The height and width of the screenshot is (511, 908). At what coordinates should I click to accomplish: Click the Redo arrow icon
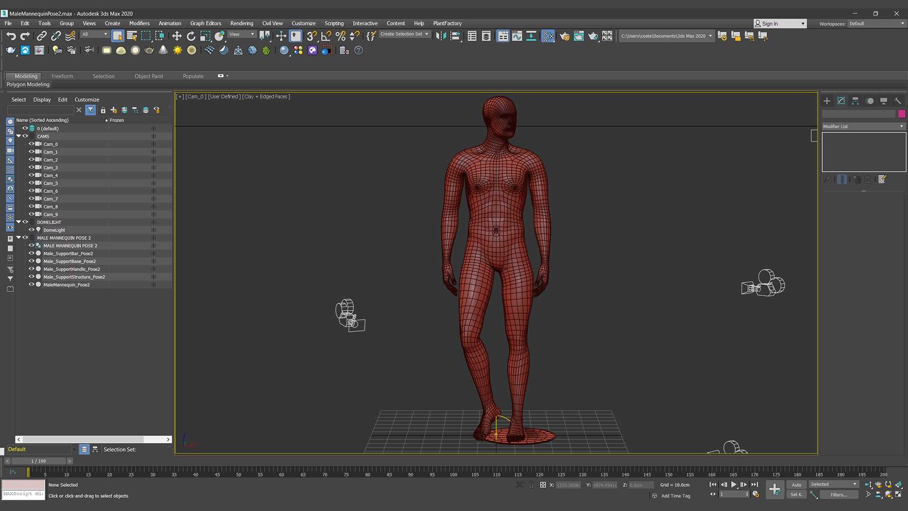coord(25,36)
